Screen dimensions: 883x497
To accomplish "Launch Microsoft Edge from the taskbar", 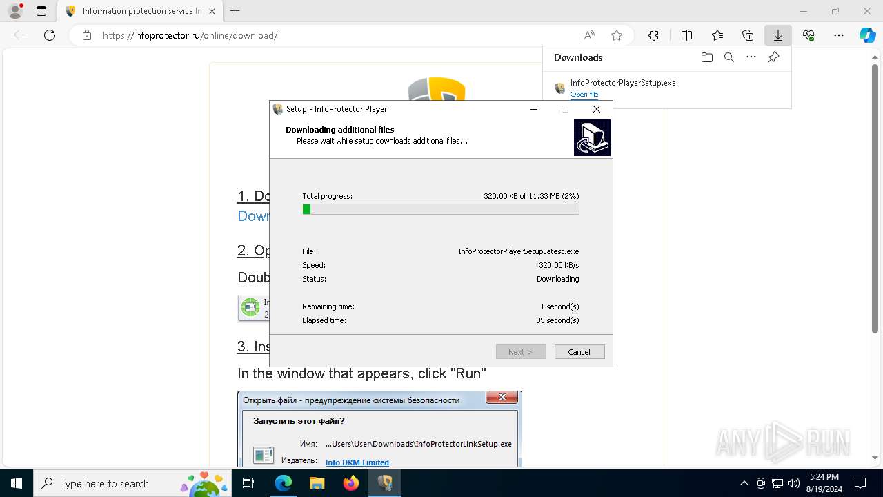I will (x=284, y=483).
